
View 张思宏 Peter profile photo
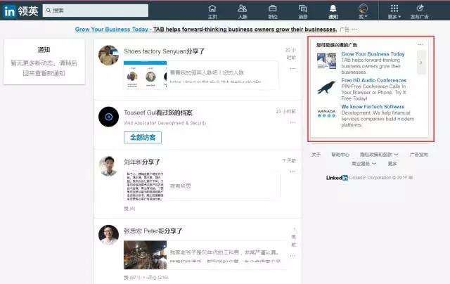pyautogui.click(x=108, y=235)
